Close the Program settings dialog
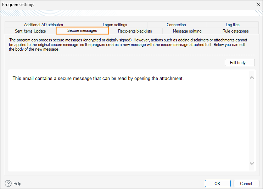Image resolution: width=263 pixels, height=189 pixels. [258, 5]
